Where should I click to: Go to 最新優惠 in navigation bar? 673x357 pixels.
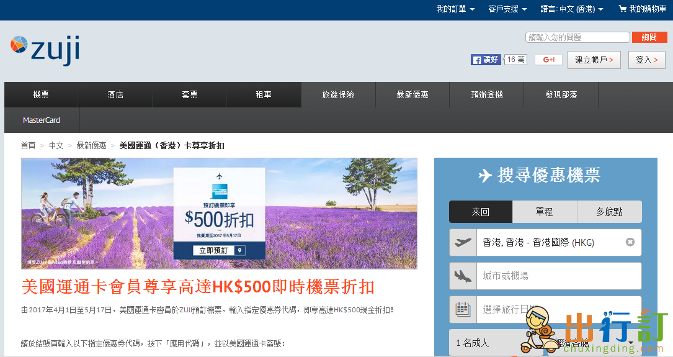pos(412,94)
